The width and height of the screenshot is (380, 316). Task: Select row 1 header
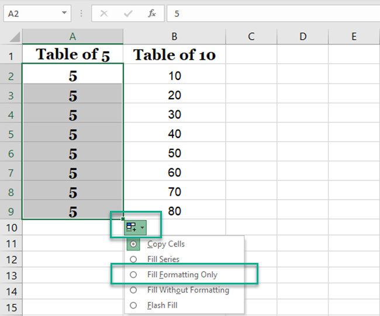tap(11, 55)
